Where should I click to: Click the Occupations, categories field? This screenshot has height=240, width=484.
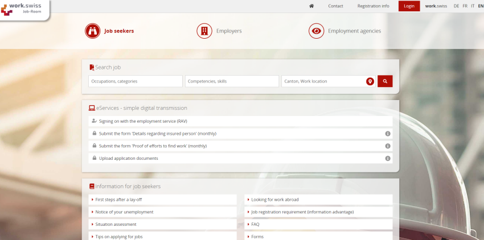136,81
